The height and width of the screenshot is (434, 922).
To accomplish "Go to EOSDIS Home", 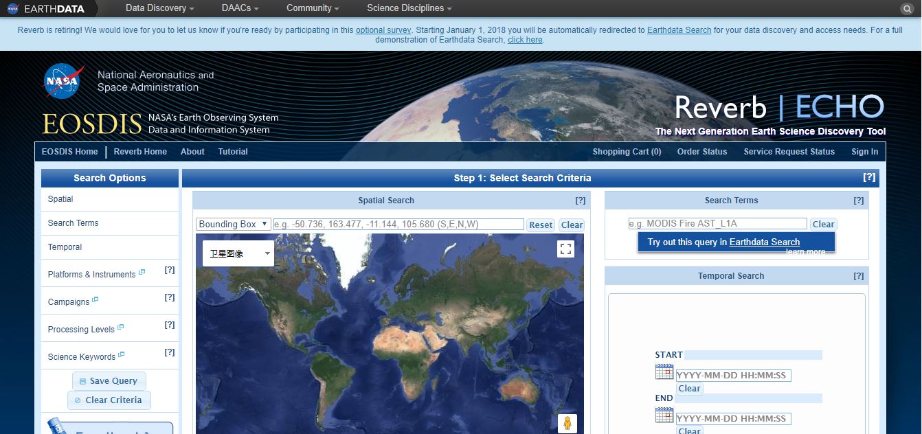I will [x=69, y=152].
